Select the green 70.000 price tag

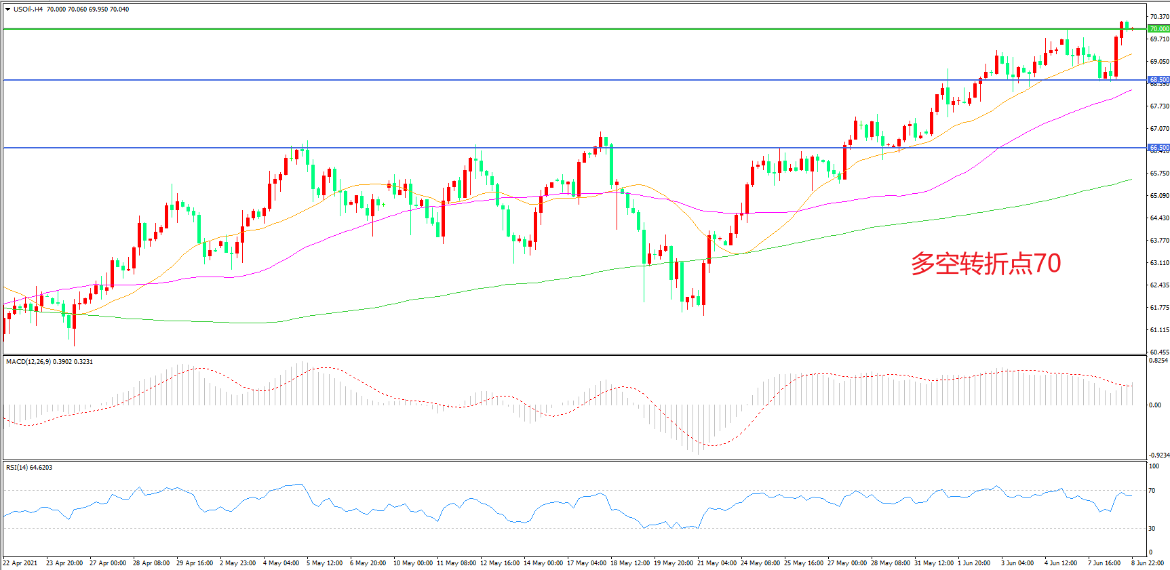pos(1158,29)
